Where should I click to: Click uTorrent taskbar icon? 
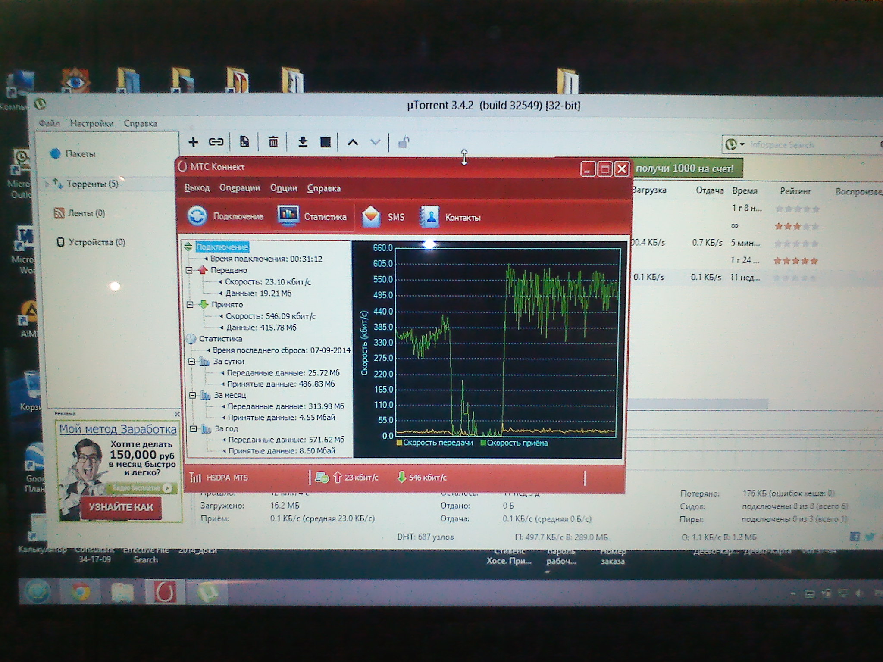pos(207,592)
